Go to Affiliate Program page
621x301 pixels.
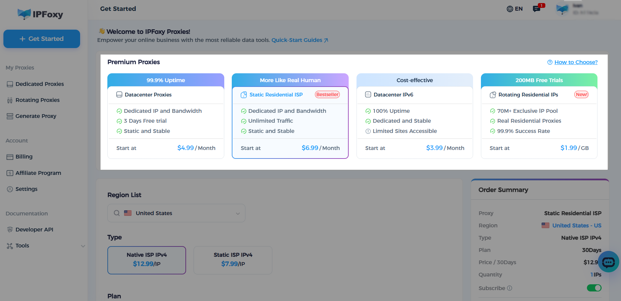(38, 173)
